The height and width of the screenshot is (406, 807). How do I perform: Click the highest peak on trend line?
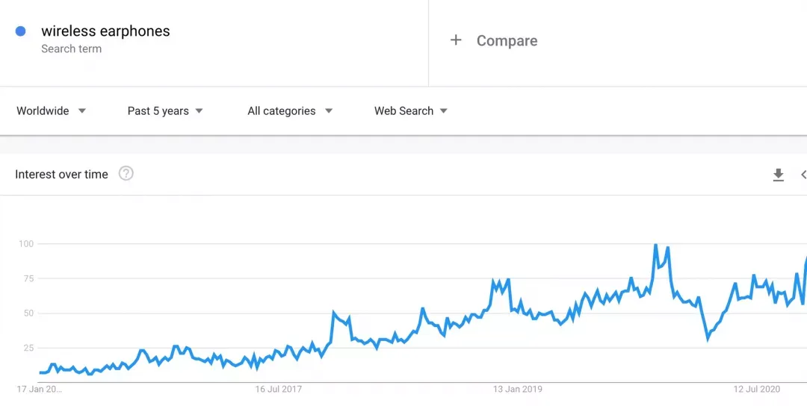point(655,246)
